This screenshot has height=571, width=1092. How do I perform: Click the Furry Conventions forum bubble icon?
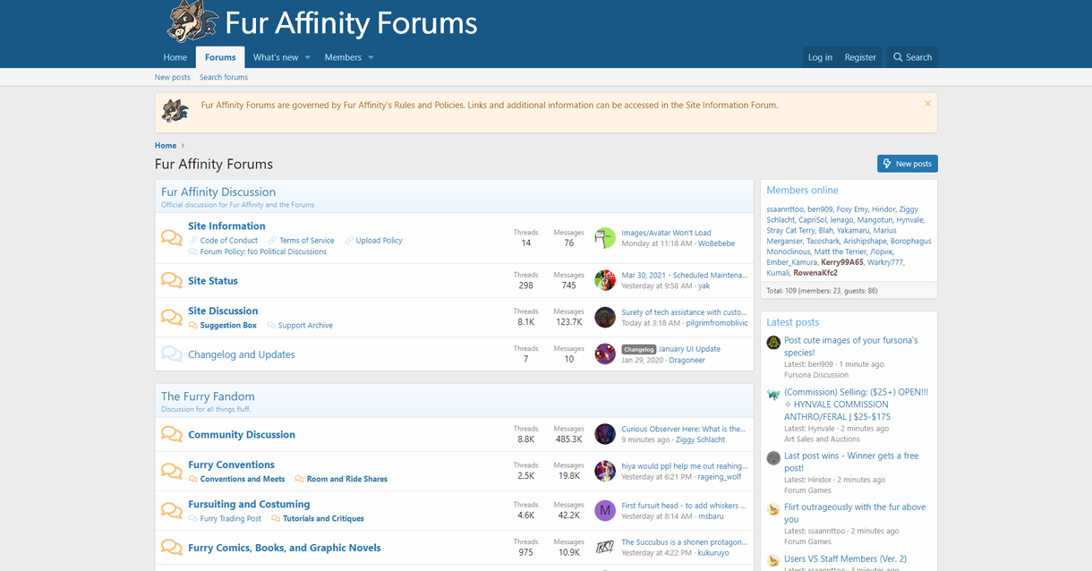point(171,471)
